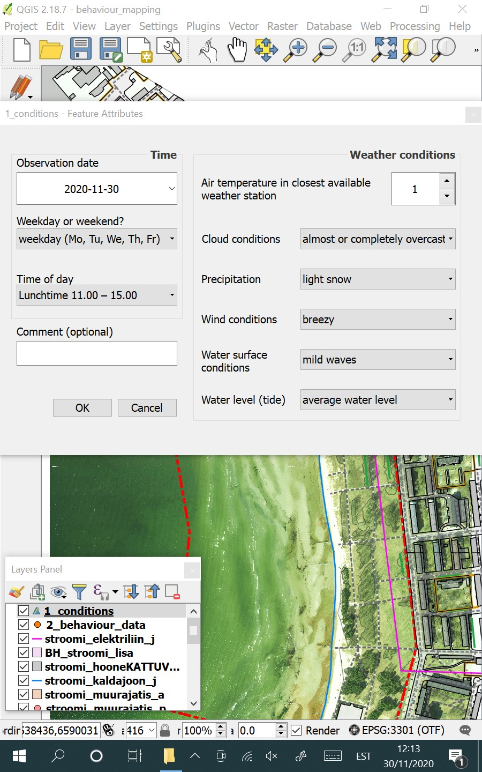482x772 pixels.
Task: Open the Precipitation dropdown
Action: pos(378,279)
